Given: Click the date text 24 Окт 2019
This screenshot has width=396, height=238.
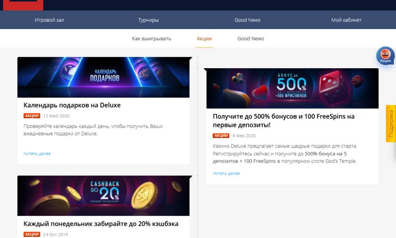Looking at the screenshot, I should [55, 234].
